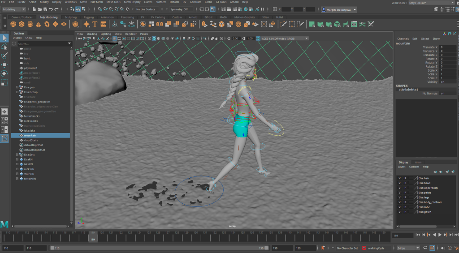Open Channels menu in Channel Box

403,39
